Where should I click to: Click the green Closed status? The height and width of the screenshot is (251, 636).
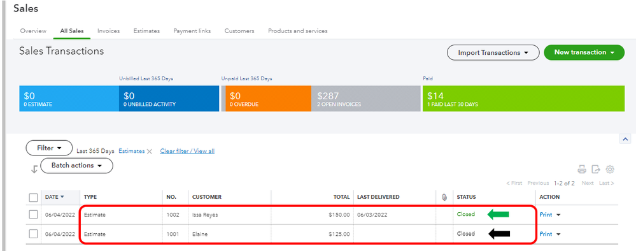click(465, 214)
